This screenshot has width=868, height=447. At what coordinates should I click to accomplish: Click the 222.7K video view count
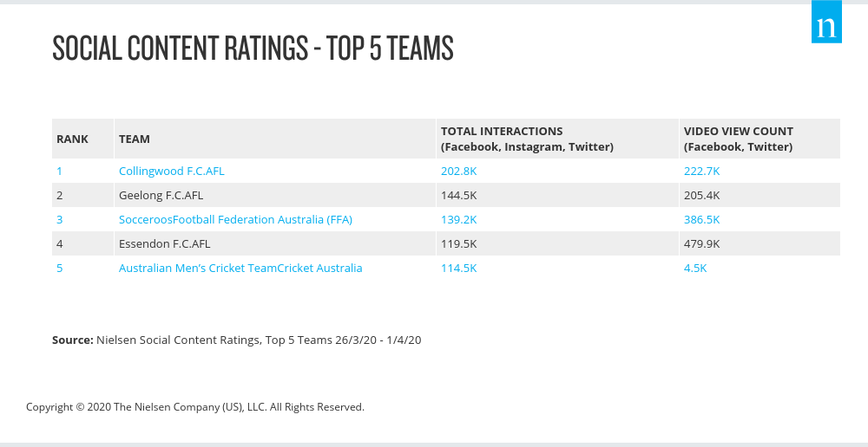pos(701,171)
